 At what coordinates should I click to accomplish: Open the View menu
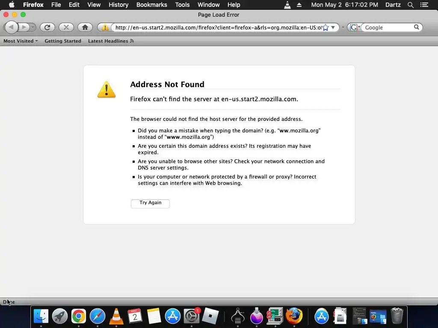point(94,5)
